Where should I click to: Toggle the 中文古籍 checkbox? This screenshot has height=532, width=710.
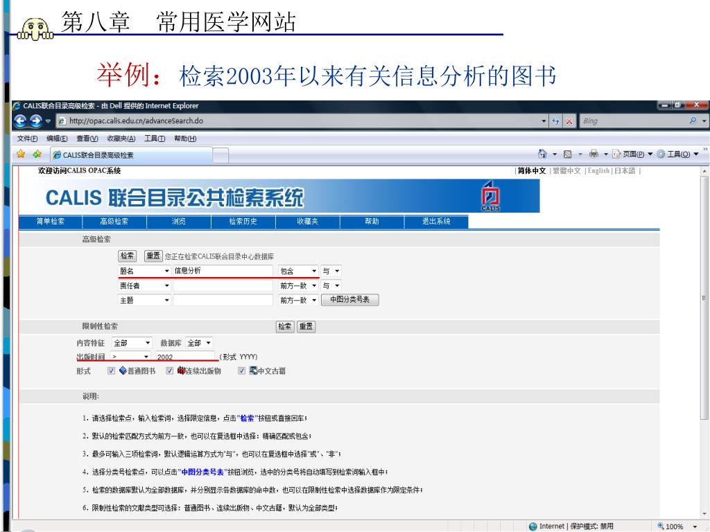242,371
